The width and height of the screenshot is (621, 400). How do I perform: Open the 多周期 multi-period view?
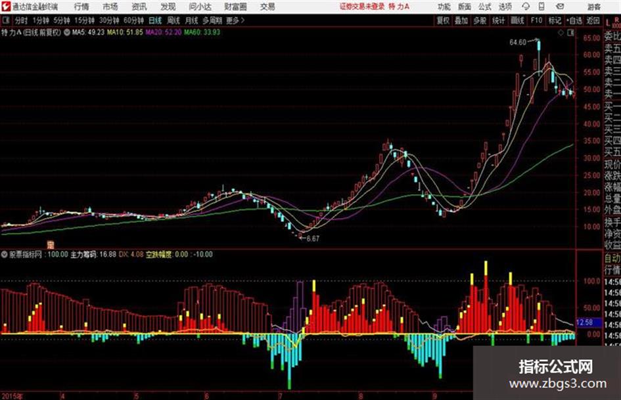(212, 20)
